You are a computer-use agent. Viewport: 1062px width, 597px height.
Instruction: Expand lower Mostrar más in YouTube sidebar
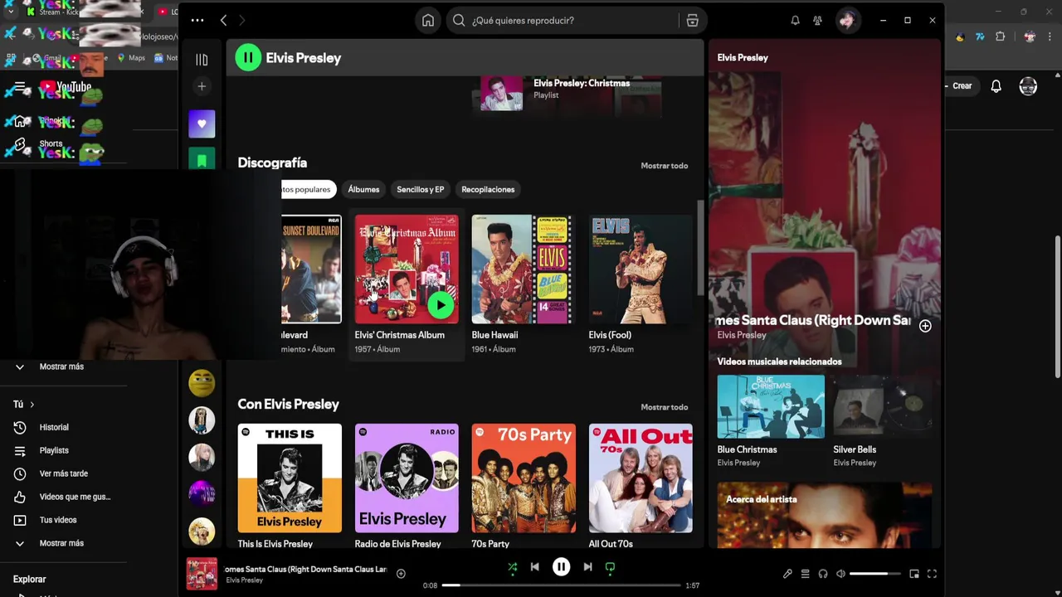click(x=62, y=543)
